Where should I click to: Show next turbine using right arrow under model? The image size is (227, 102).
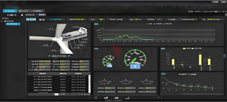(69, 56)
